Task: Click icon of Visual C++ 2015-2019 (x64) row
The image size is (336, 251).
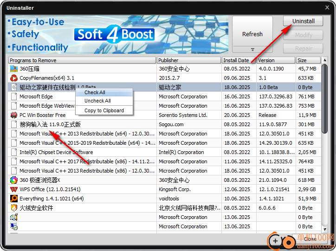Action: click(x=14, y=143)
